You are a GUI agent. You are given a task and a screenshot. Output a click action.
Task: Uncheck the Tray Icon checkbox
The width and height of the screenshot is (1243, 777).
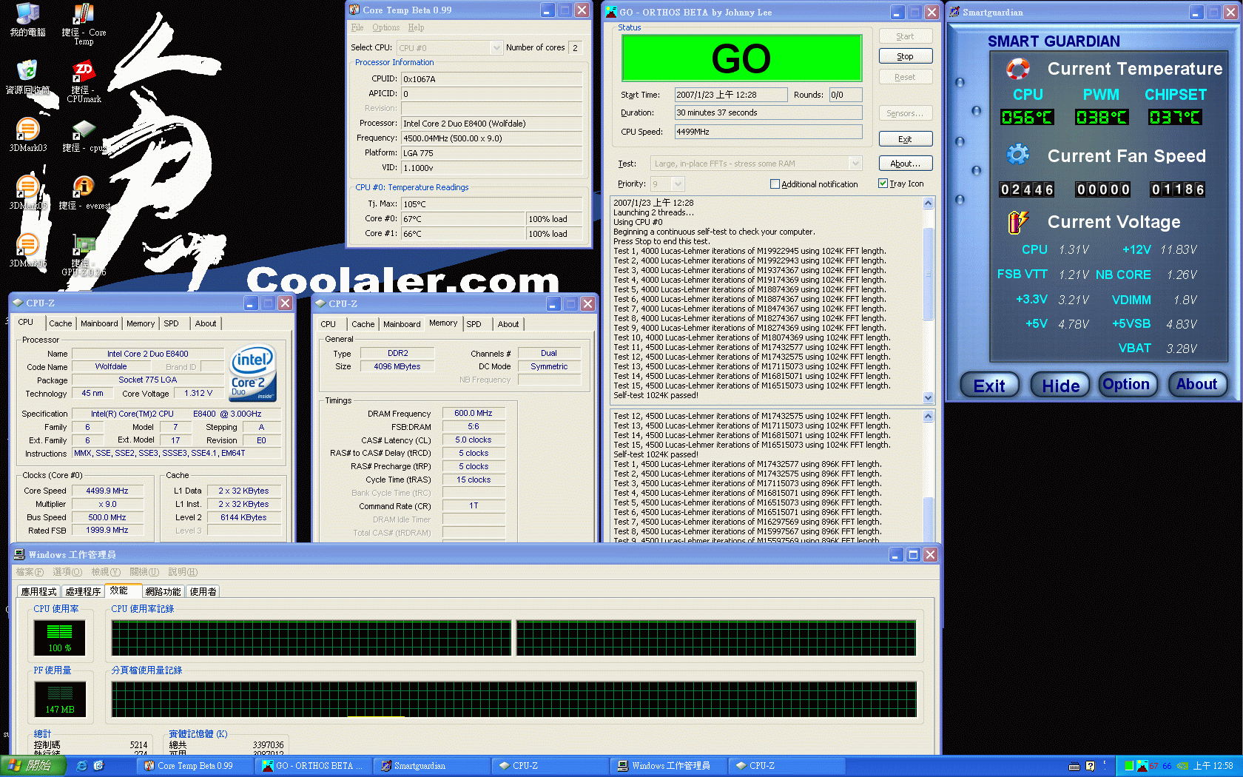coord(883,184)
